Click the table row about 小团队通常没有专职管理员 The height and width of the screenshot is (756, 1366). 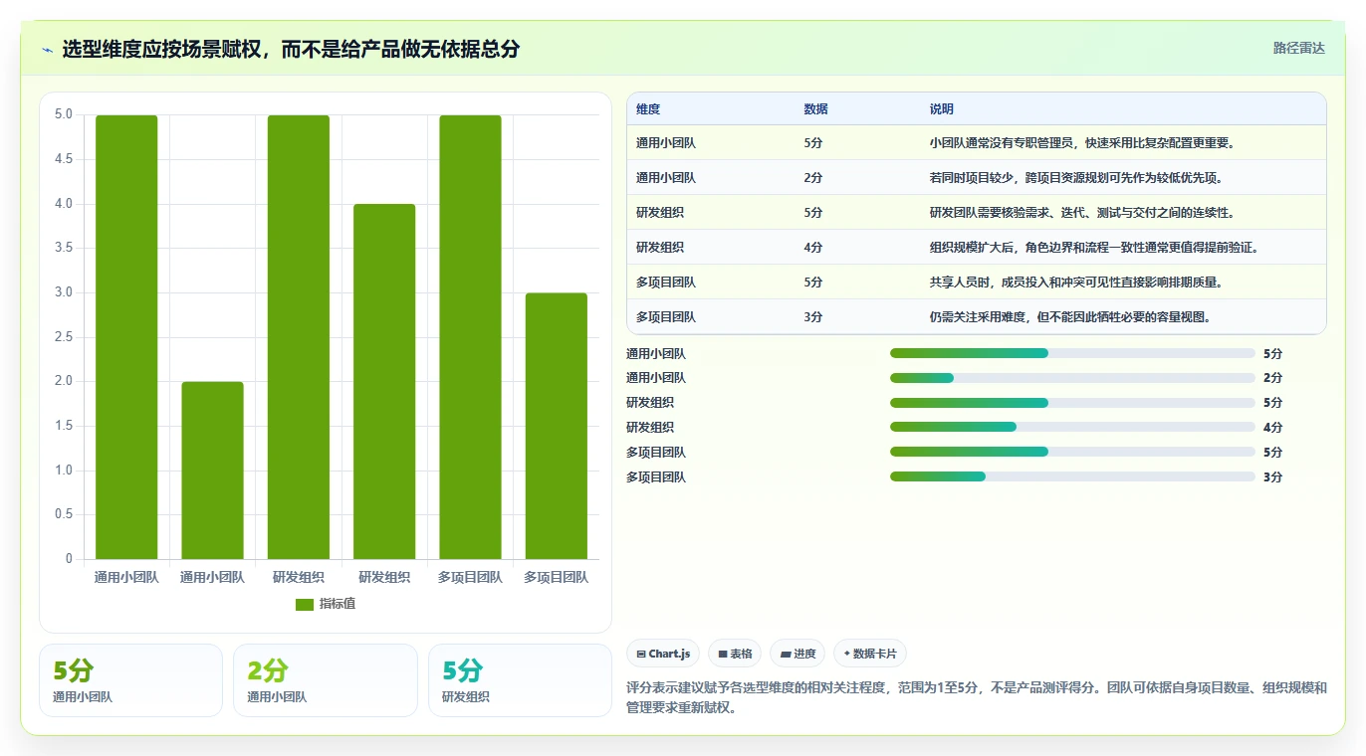(x=977, y=142)
